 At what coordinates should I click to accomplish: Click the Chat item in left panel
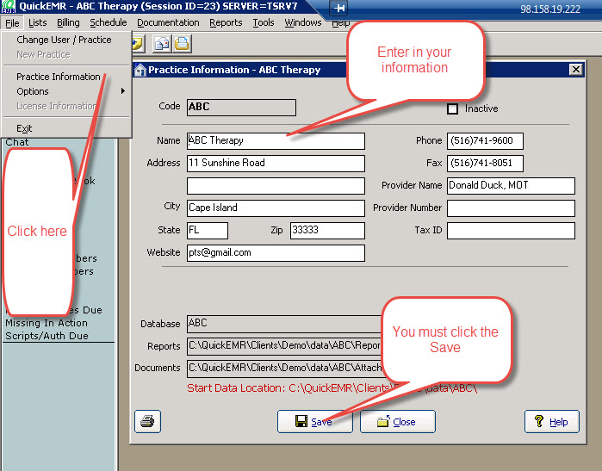pyautogui.click(x=17, y=142)
